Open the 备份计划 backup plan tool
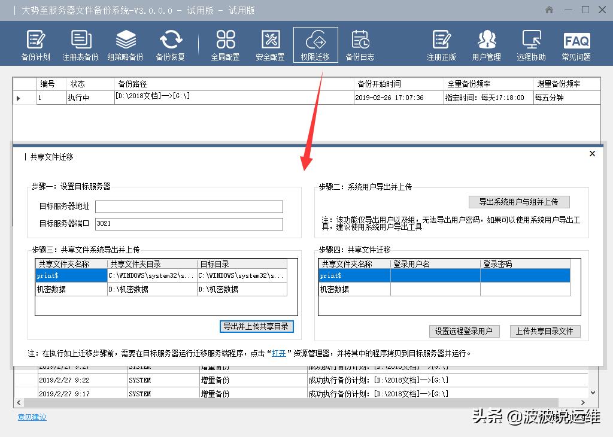Screen dimensions: 613x437 click(35, 44)
